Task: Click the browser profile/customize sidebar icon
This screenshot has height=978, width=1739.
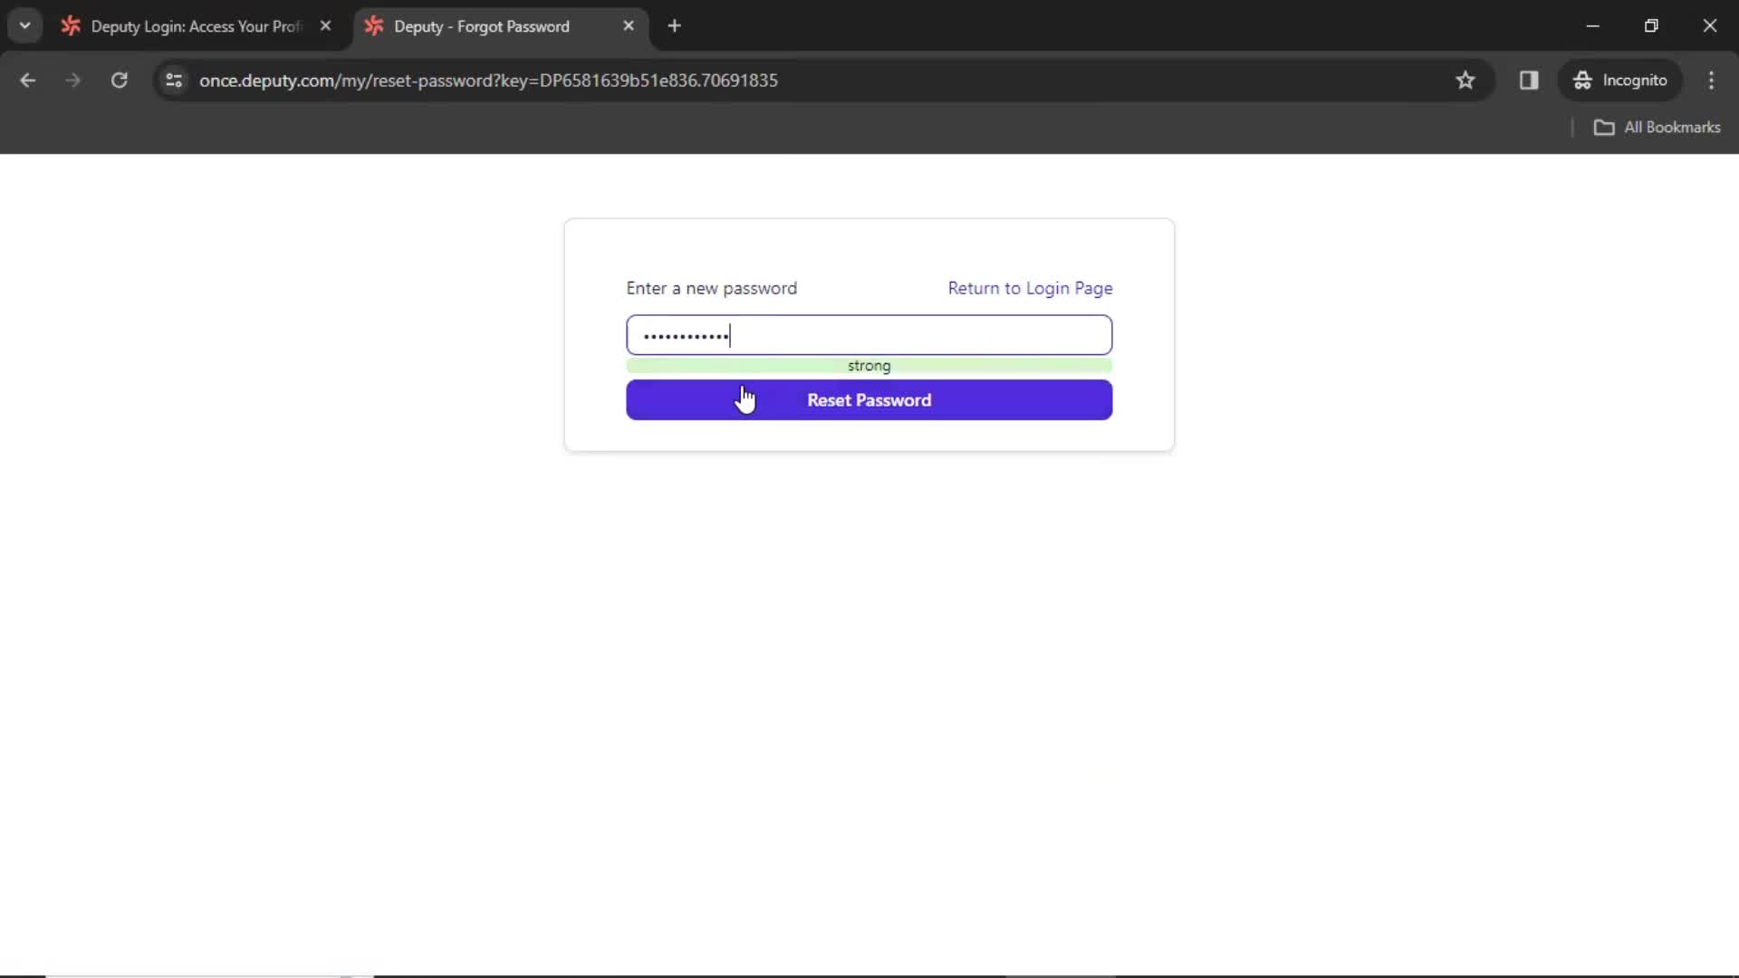Action: 1529,80
